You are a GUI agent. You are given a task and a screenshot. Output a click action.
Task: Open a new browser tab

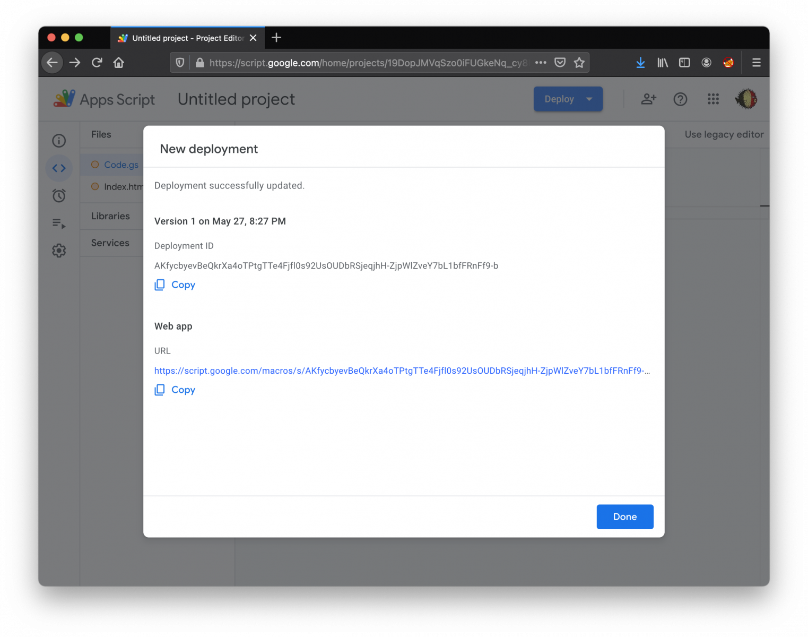click(276, 38)
